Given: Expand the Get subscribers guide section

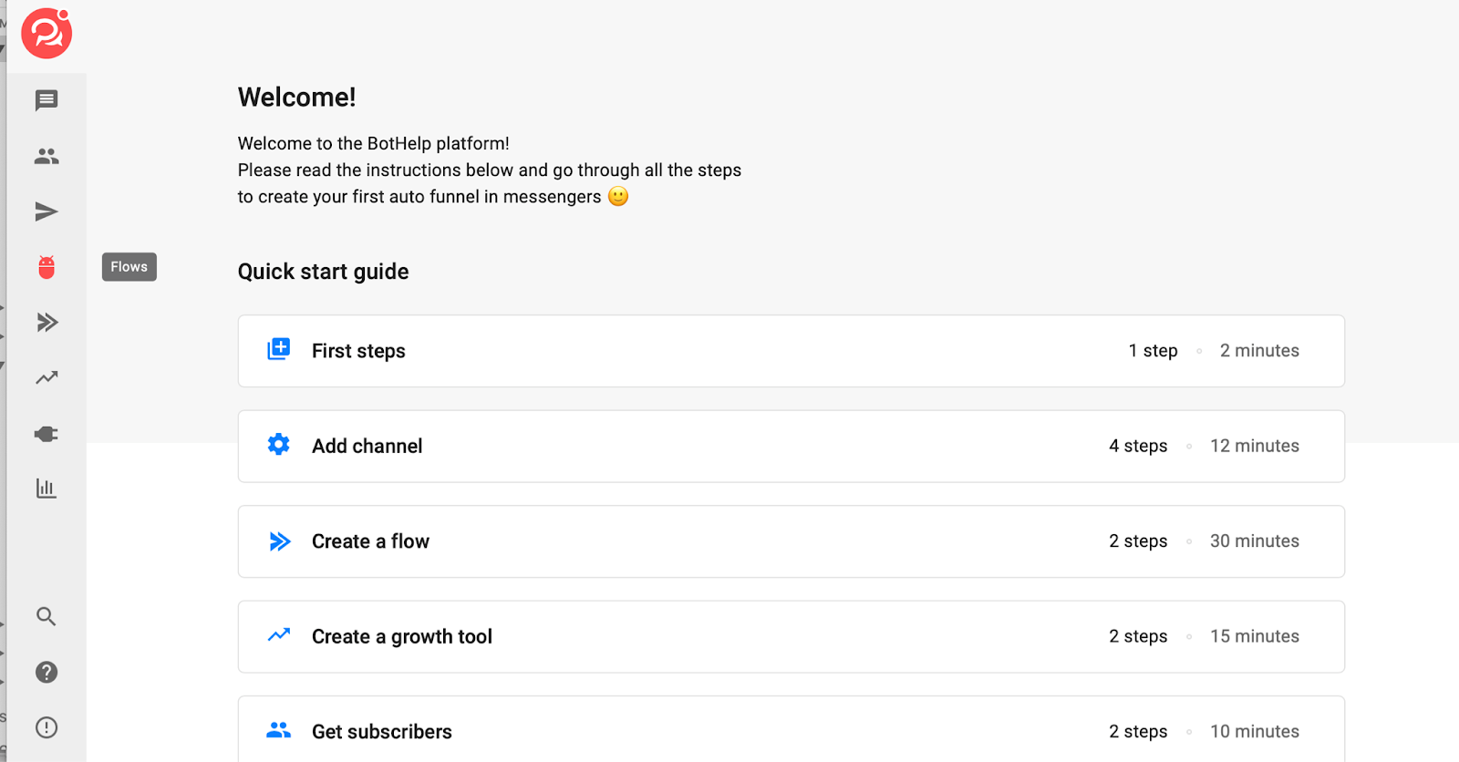Looking at the screenshot, I should 791,731.
